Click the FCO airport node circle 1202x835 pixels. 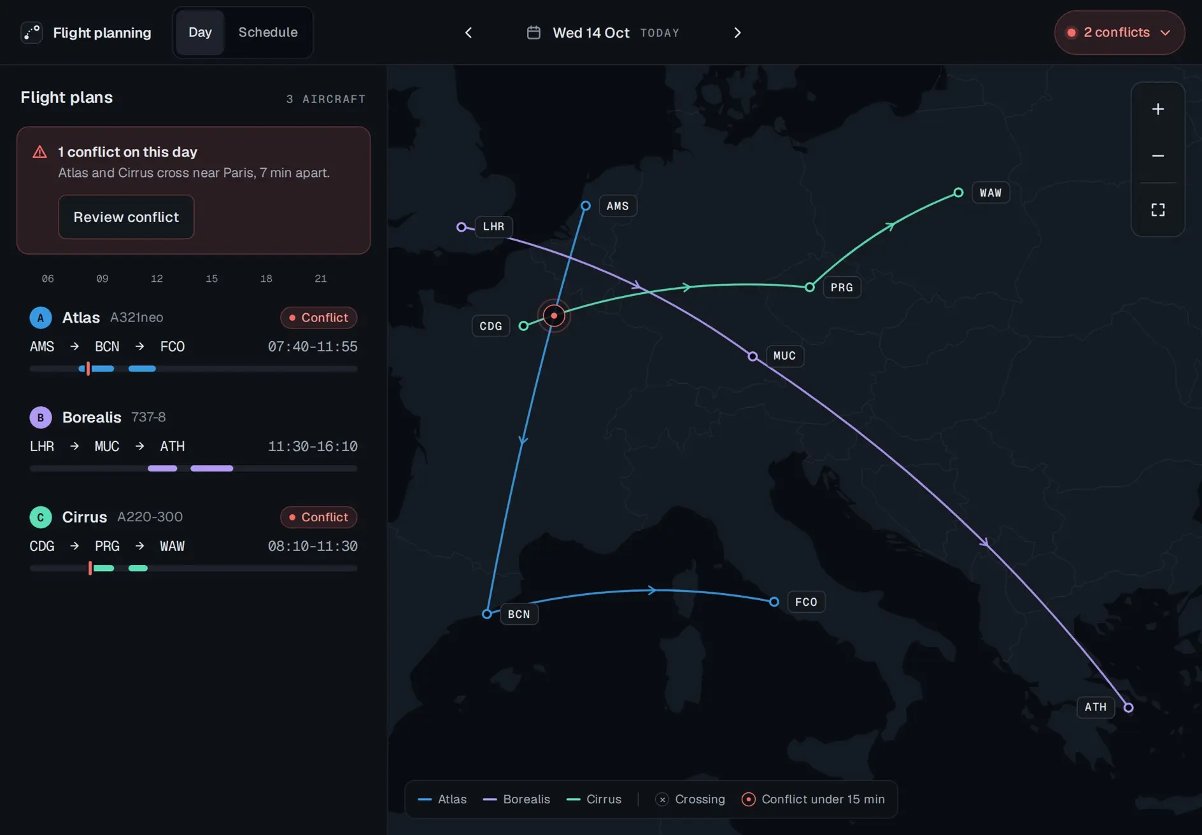774,601
